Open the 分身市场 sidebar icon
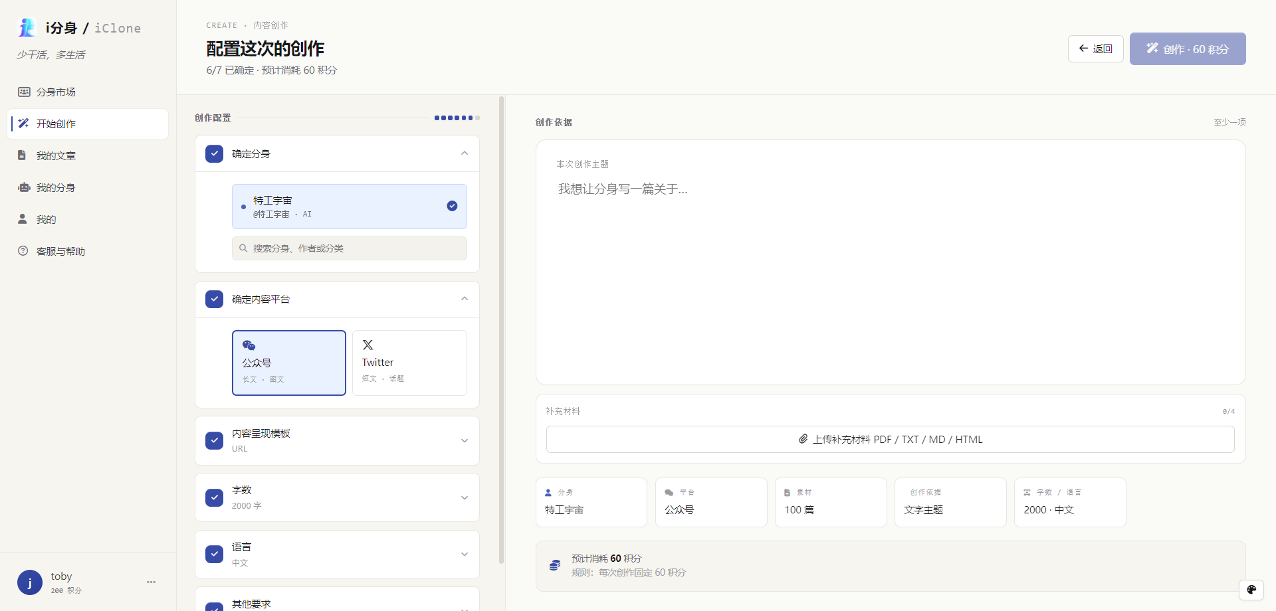Image resolution: width=1276 pixels, height=611 pixels. coord(24,92)
